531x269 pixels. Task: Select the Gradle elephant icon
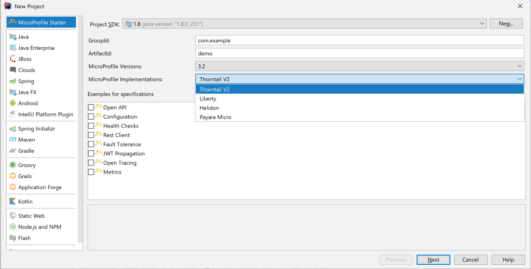[x=13, y=151]
